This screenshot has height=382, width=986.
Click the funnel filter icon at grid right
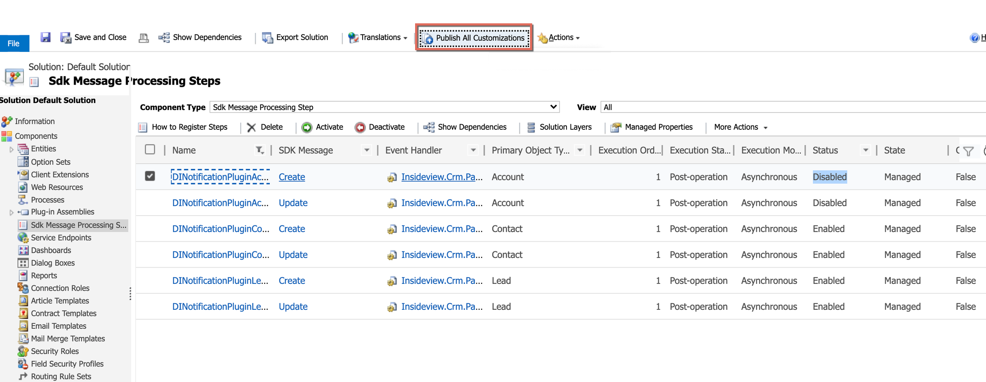[968, 151]
